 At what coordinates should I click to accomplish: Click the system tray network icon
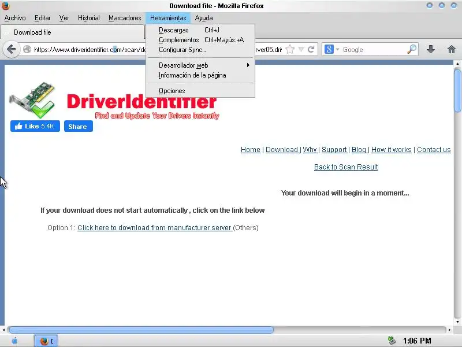pyautogui.click(x=392, y=341)
